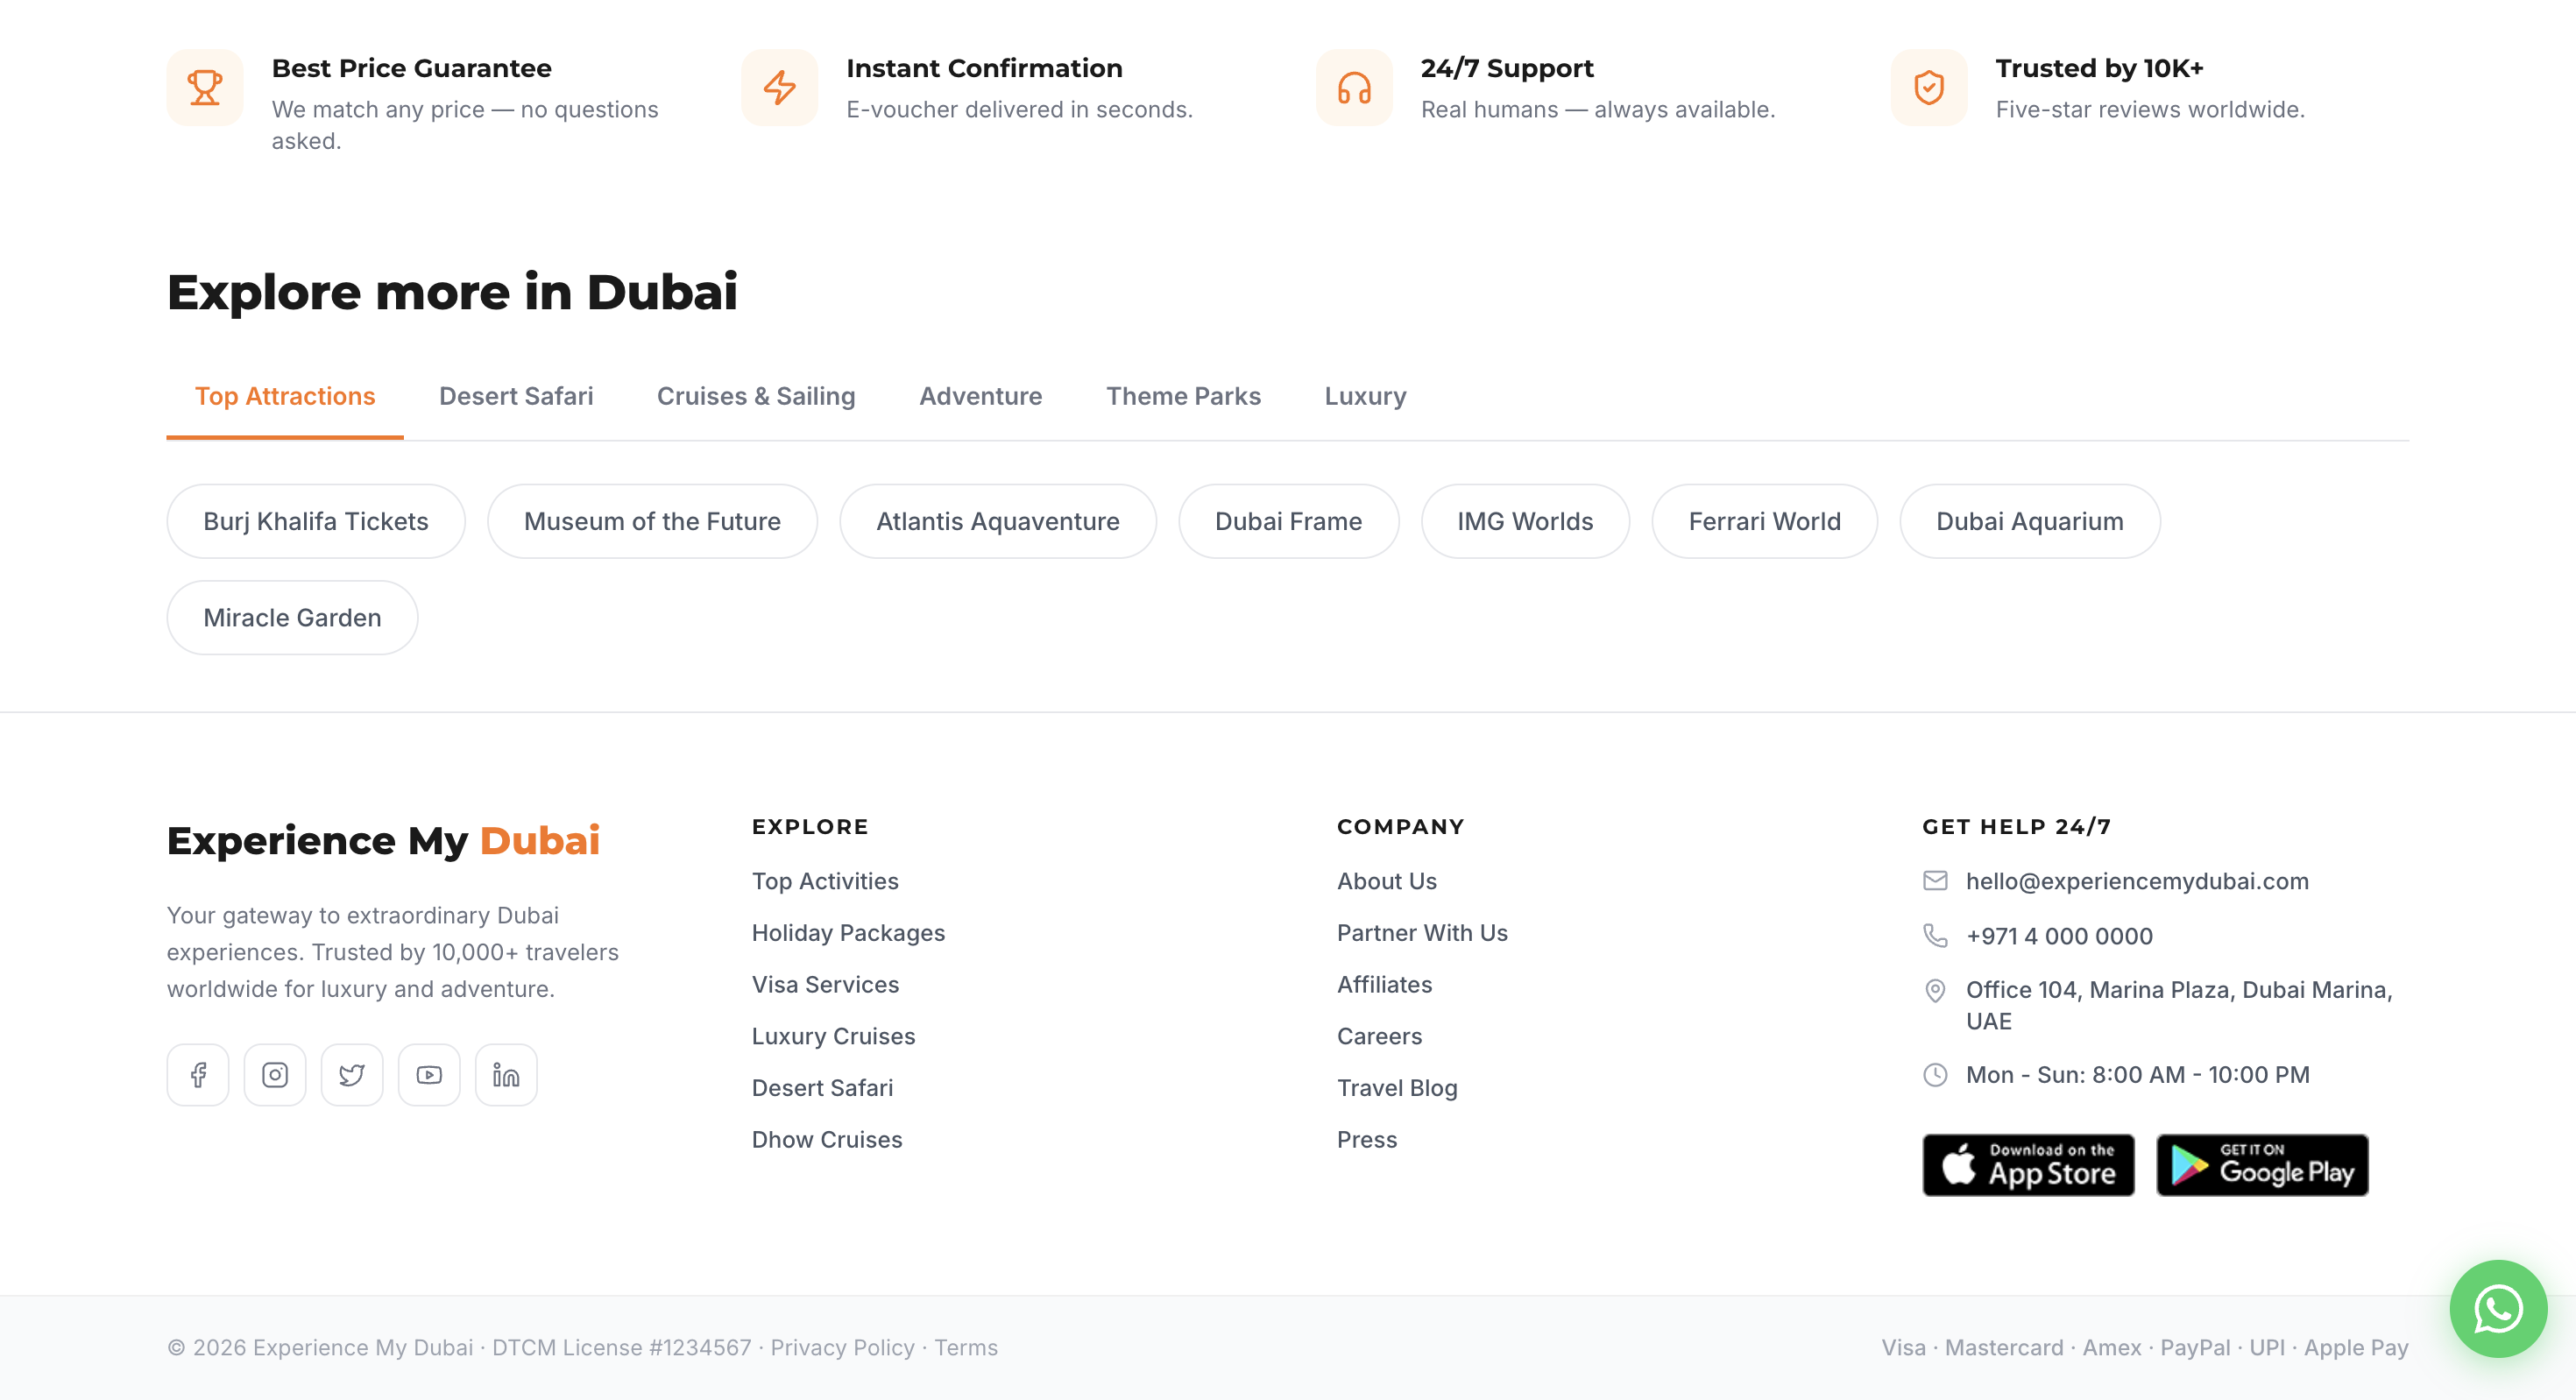Click the Experience My Dubai logo

[383, 840]
